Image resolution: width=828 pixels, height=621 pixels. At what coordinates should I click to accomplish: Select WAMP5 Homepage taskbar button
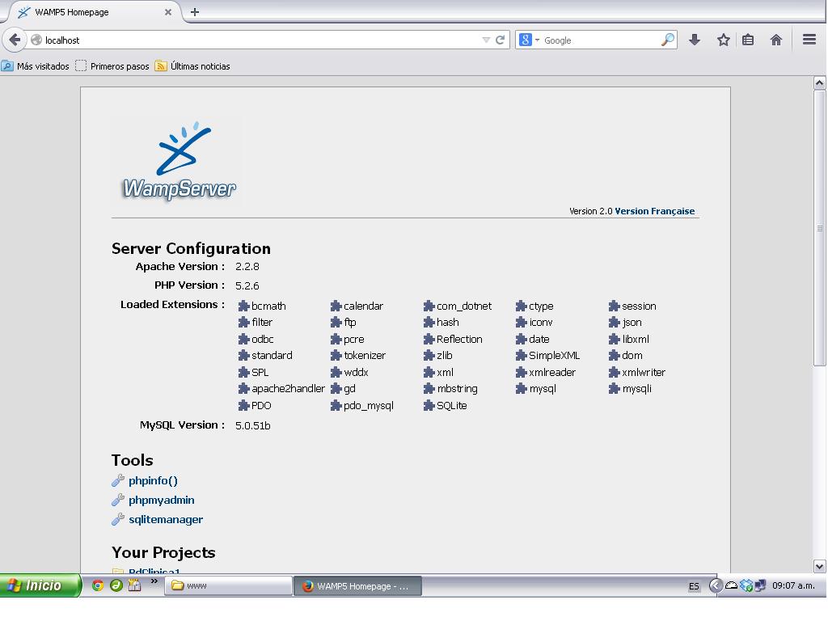357,585
